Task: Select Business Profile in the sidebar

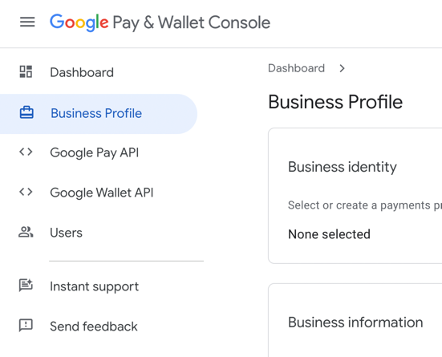Action: 99,114
